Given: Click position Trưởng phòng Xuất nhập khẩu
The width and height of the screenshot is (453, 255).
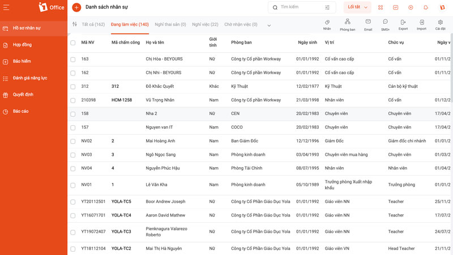Looking at the screenshot, I should [x=348, y=185].
